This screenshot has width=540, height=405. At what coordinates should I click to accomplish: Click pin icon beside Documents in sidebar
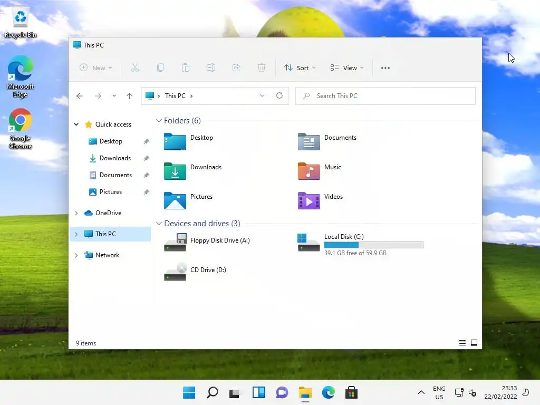[147, 175]
